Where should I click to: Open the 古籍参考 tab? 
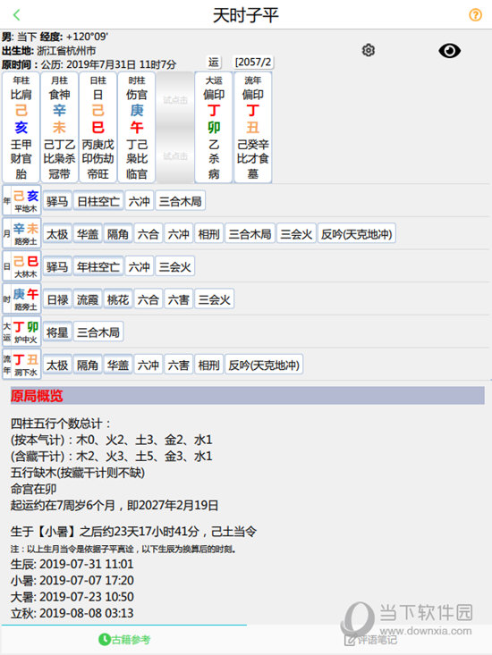[x=124, y=639]
